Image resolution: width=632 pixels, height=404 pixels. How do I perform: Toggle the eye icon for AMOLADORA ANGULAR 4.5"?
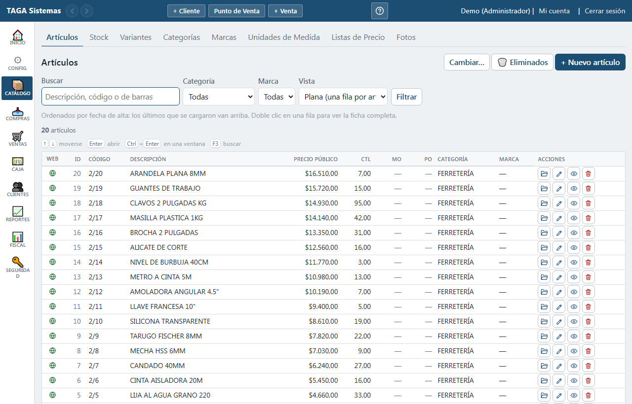[574, 292]
